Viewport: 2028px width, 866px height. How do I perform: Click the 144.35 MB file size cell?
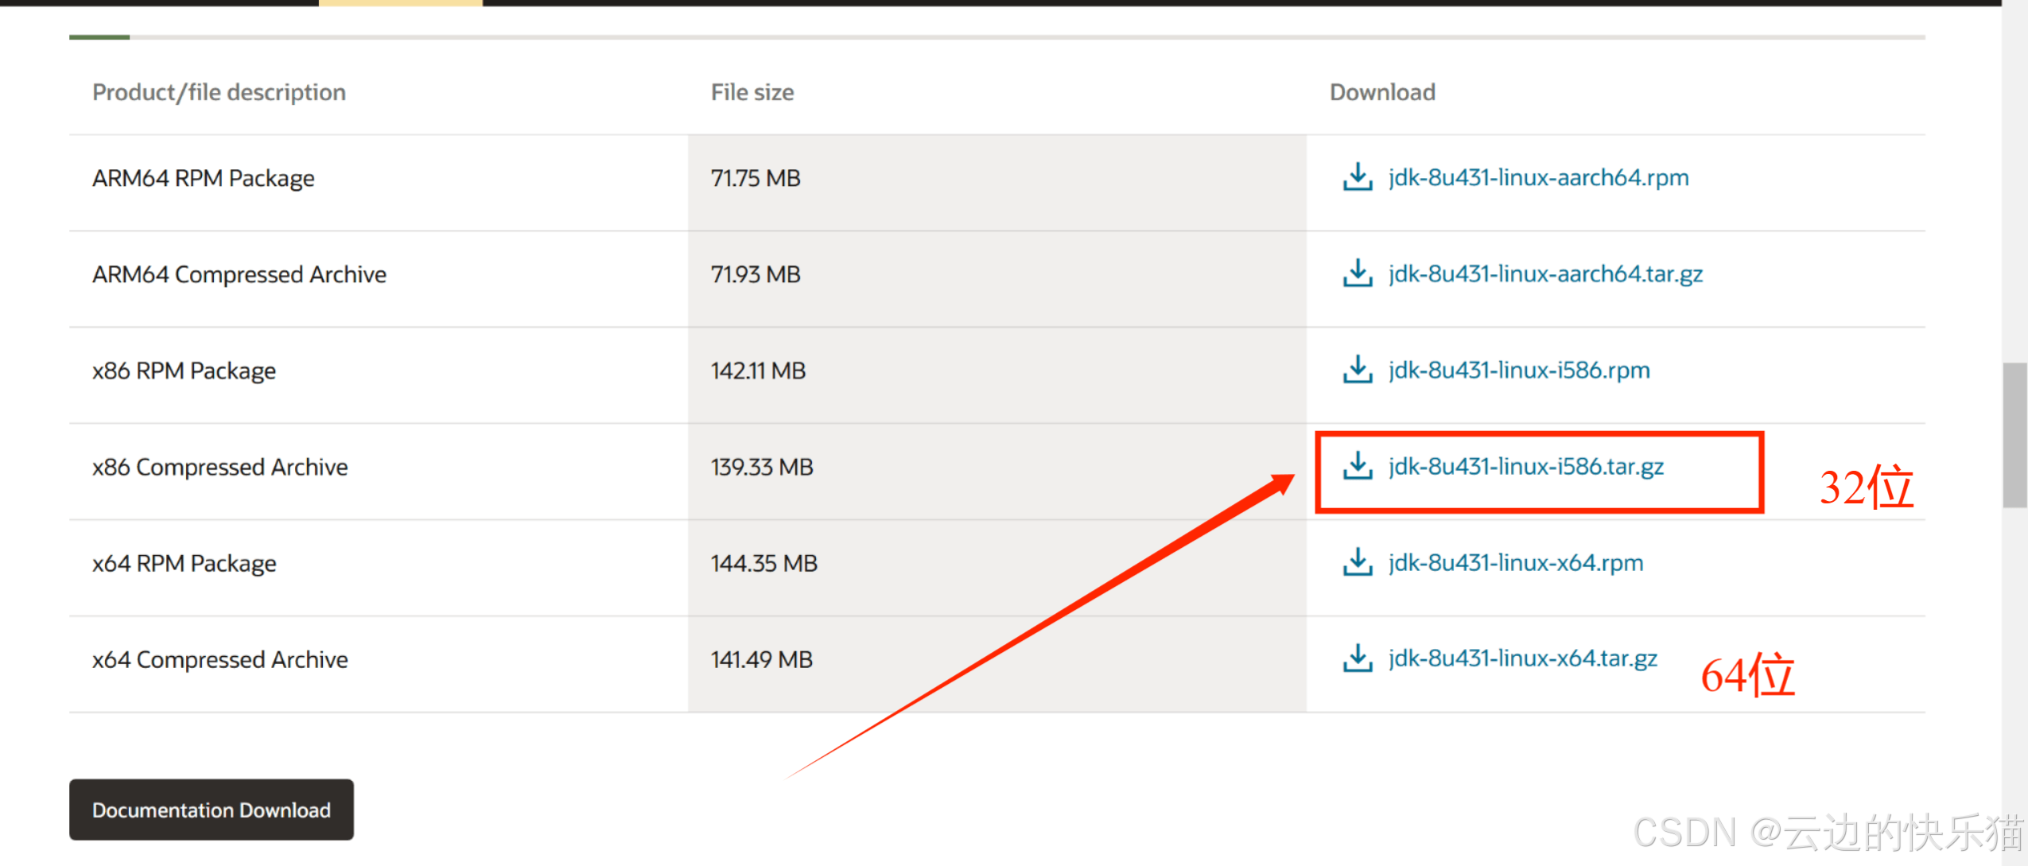[x=997, y=568]
